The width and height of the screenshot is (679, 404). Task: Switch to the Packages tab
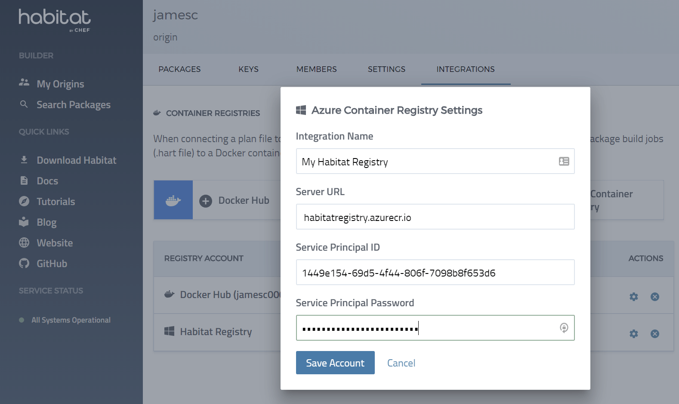tap(179, 69)
